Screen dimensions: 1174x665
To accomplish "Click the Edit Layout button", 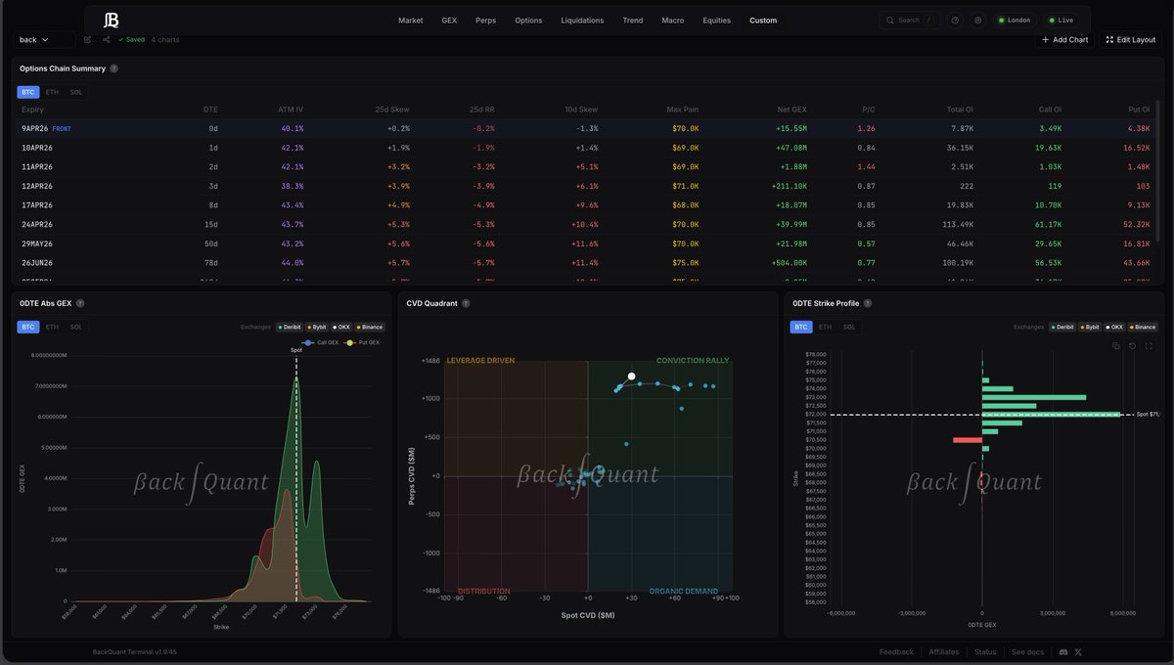I will (x=1130, y=40).
